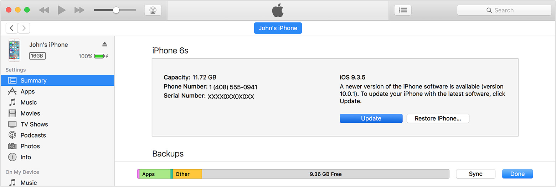Adjust the volume slider knob
Image resolution: width=556 pixels, height=187 pixels.
coord(116,10)
